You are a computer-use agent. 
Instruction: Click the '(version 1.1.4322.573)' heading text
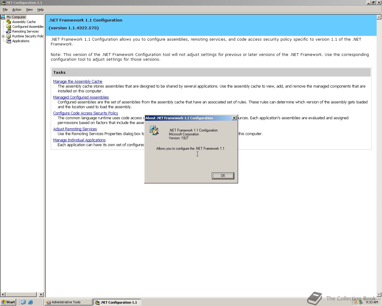(x=74, y=28)
